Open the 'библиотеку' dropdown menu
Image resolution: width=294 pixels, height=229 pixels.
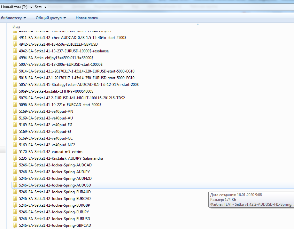13,18
